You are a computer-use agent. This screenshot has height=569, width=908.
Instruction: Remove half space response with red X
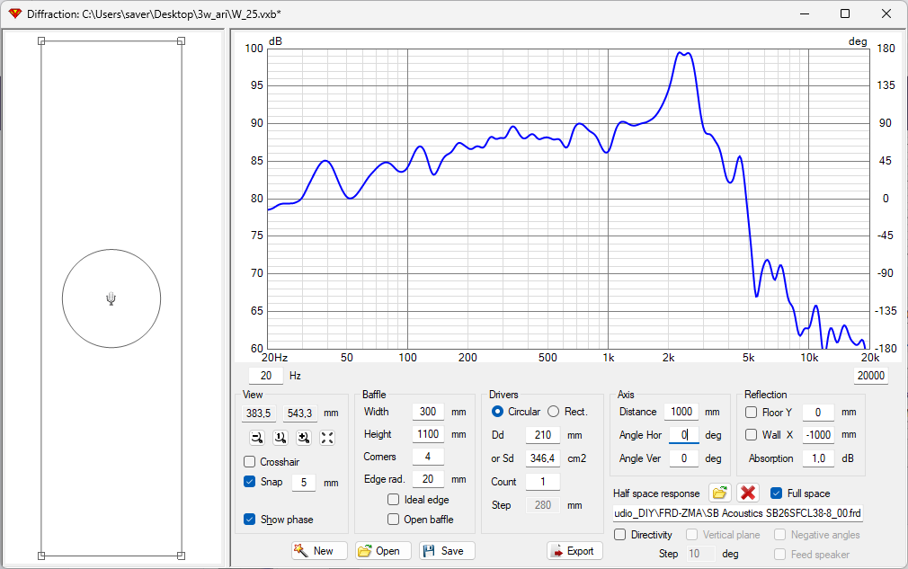pyautogui.click(x=748, y=493)
